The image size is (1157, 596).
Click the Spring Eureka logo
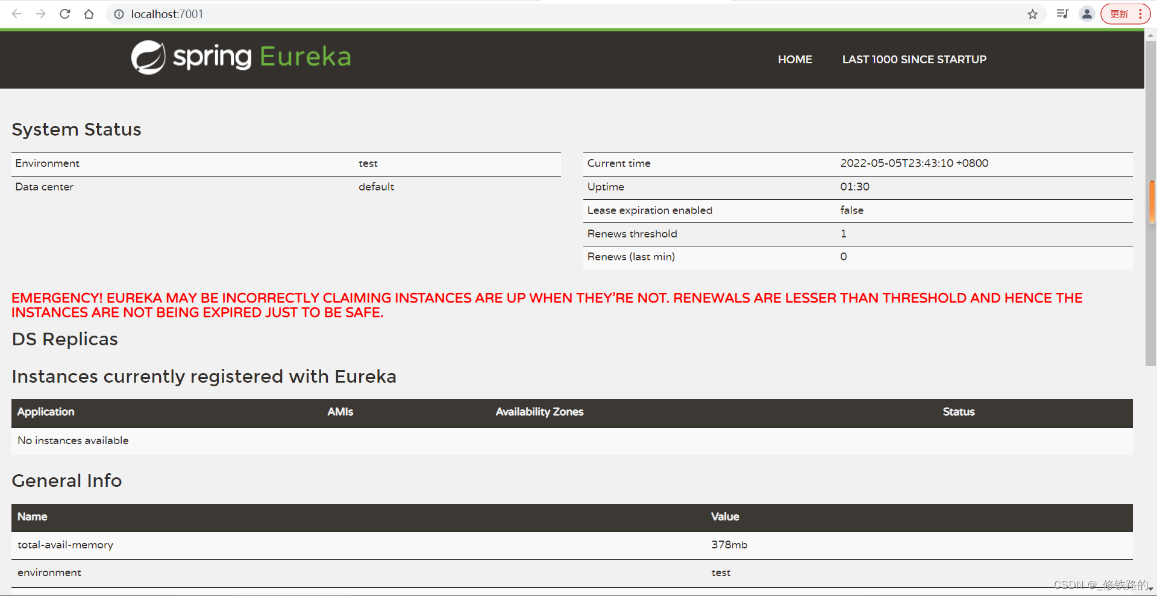pos(240,57)
